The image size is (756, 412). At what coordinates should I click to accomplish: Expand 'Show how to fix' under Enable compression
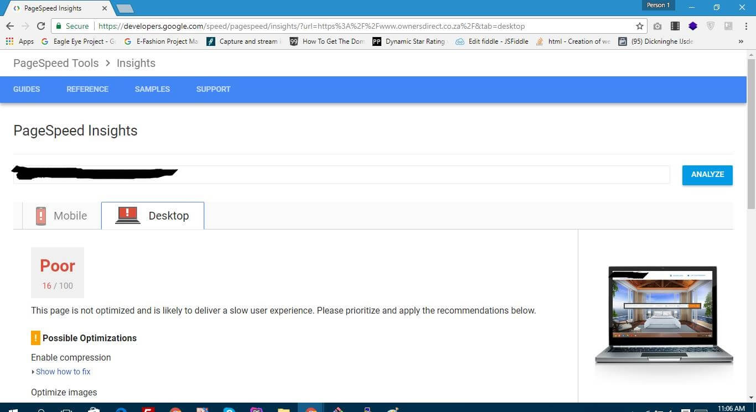(63, 372)
